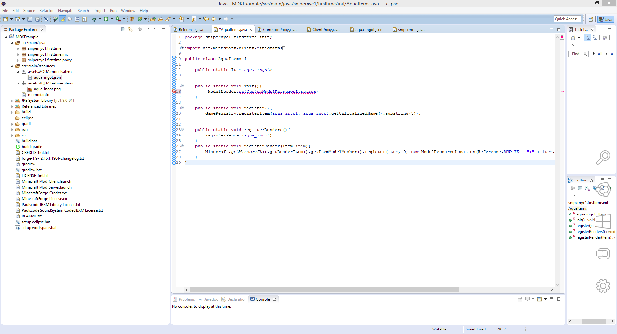617x334 pixels.
Task: Click the Previous Annotation arrow icon
Action: pyautogui.click(x=193, y=19)
